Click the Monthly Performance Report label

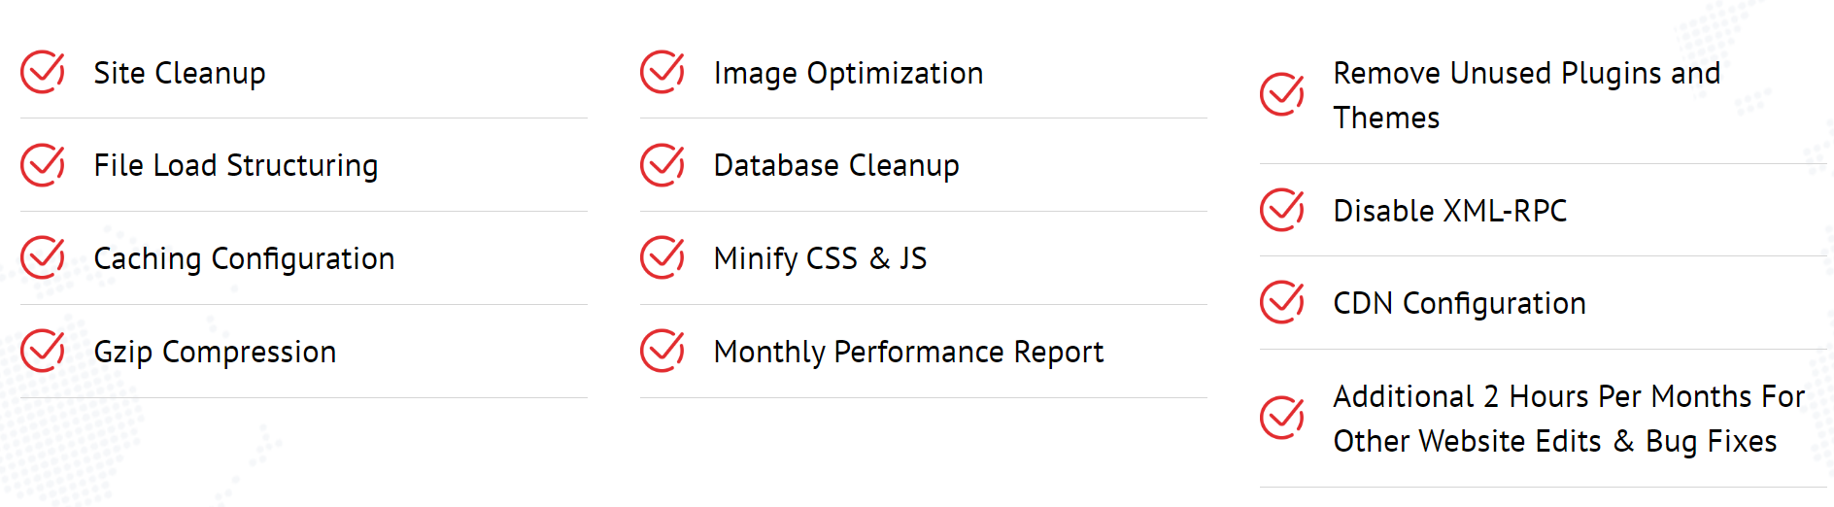pos(908,353)
